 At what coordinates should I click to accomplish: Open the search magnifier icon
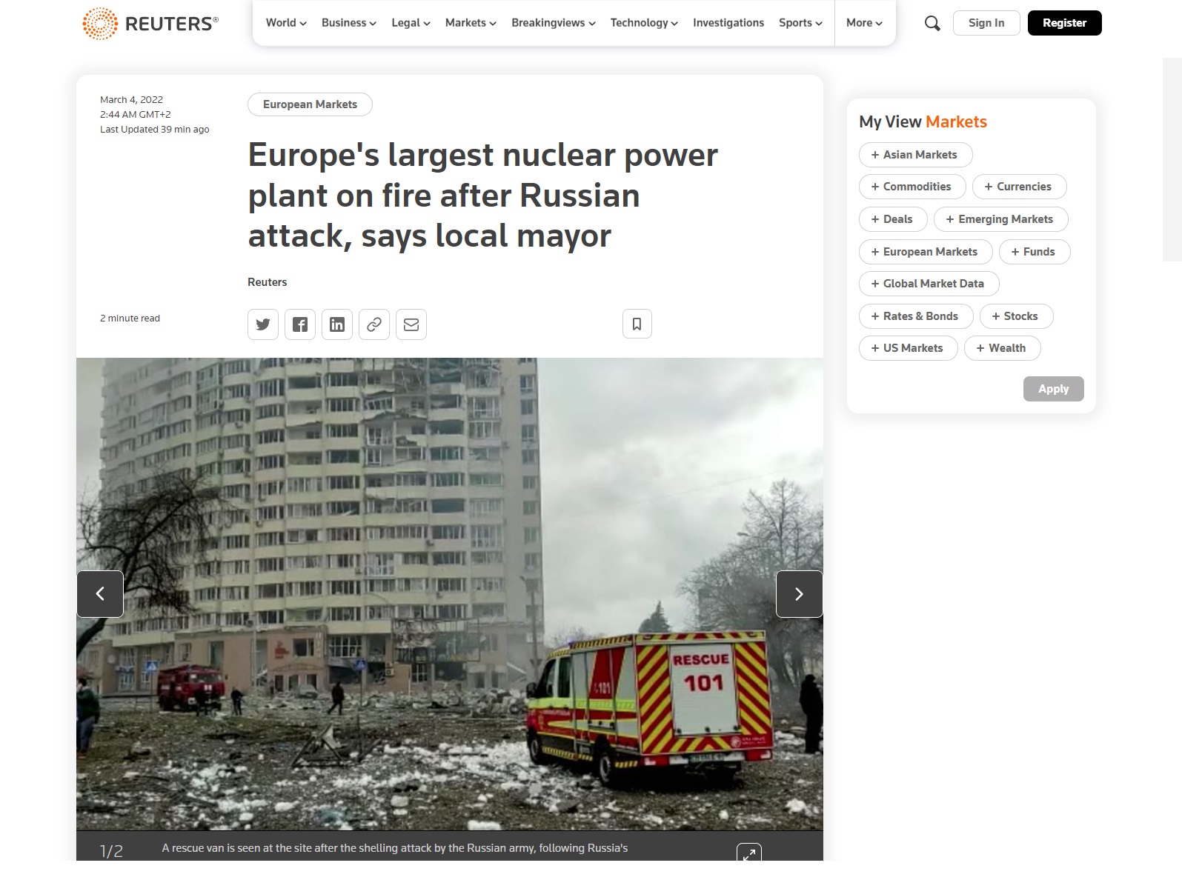(x=932, y=24)
